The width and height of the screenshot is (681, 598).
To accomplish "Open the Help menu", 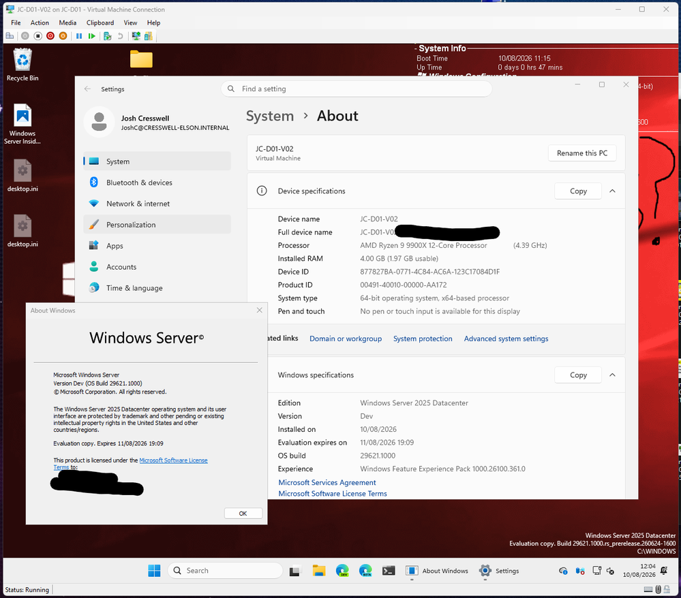I will point(153,22).
